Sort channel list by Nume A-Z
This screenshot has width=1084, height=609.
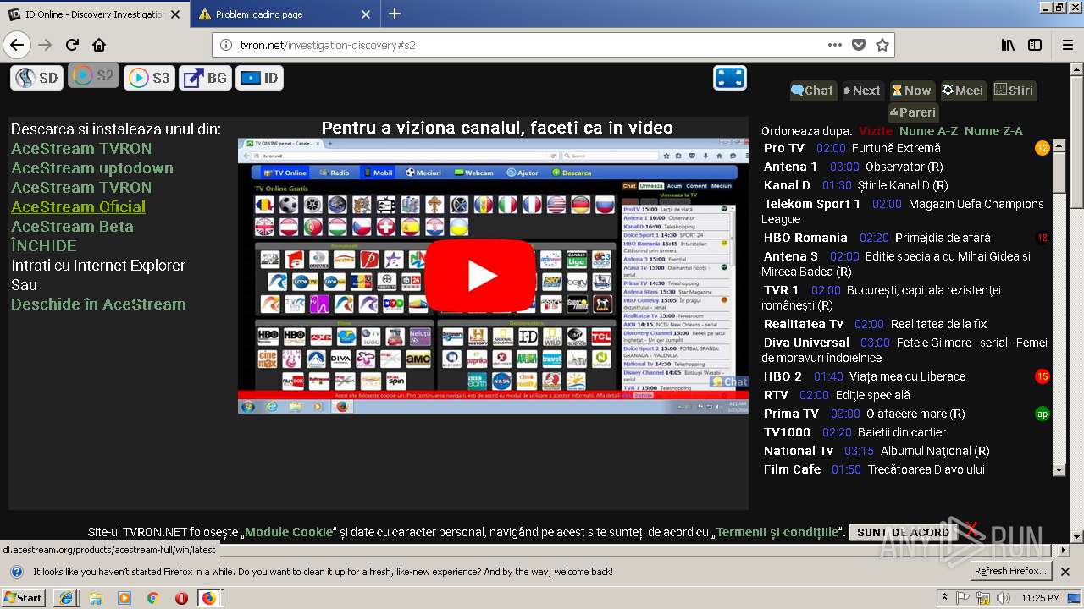tap(929, 131)
